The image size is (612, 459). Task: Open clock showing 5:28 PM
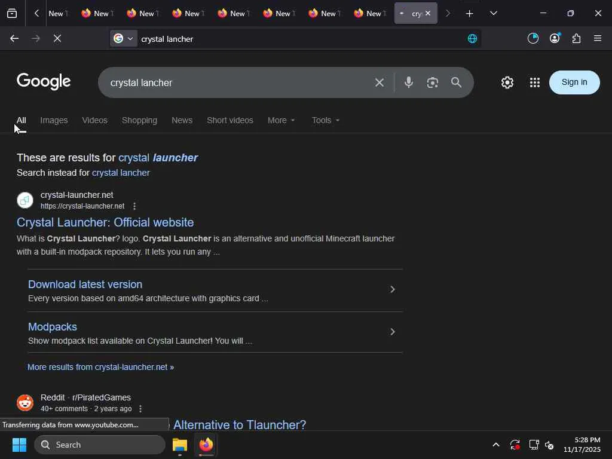(x=582, y=445)
